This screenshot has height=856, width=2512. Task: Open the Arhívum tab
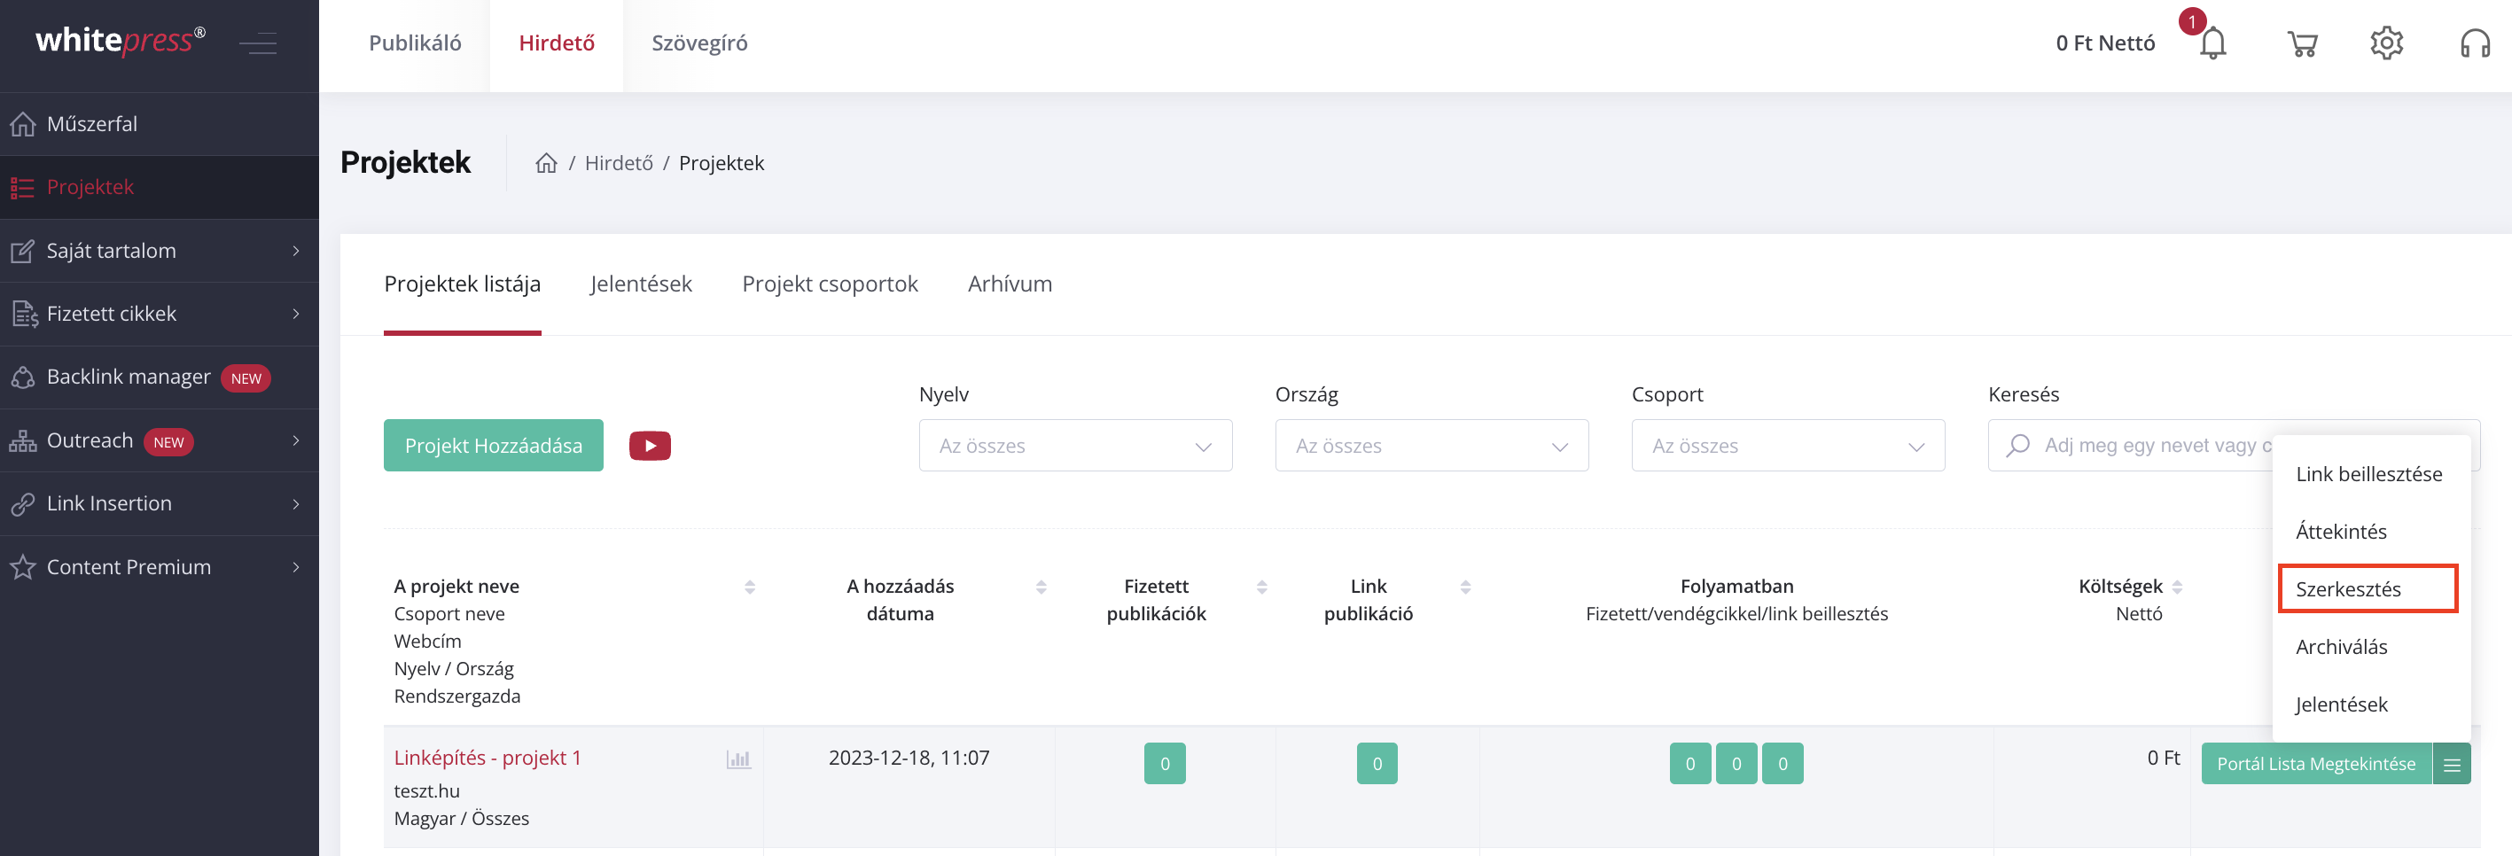1010,284
